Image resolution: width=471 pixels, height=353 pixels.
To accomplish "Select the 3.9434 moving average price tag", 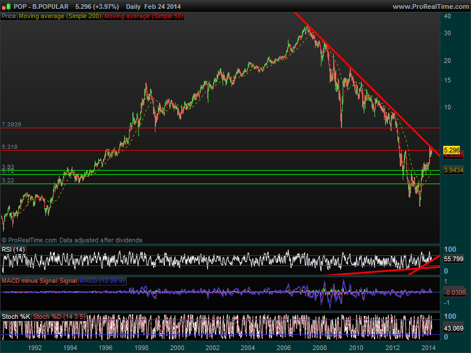I will pos(453,170).
